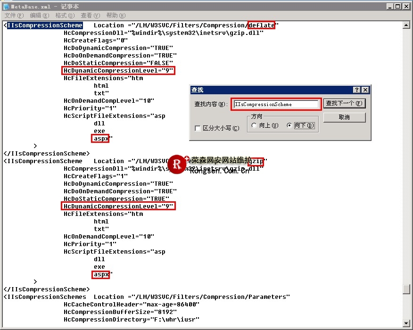Select the 向下 direction radio button
This screenshot has height=330, width=413.
tap(289, 125)
